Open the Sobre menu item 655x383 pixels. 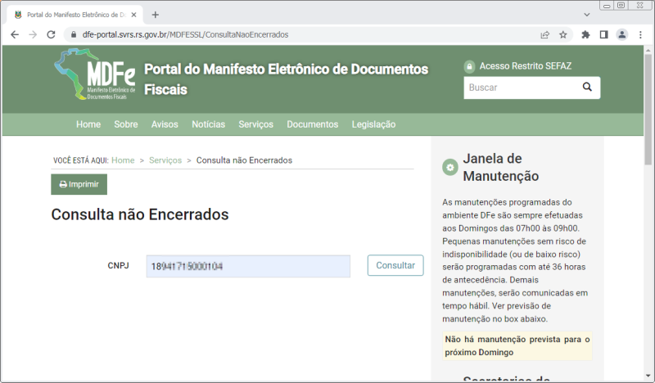pos(126,124)
